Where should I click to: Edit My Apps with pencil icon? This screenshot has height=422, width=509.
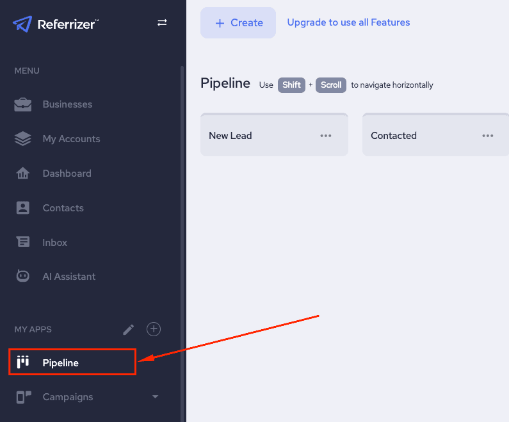[x=129, y=330]
